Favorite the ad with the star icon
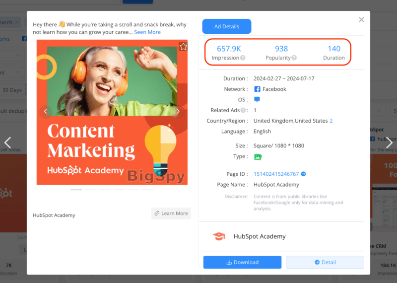397x283 pixels. (x=183, y=47)
